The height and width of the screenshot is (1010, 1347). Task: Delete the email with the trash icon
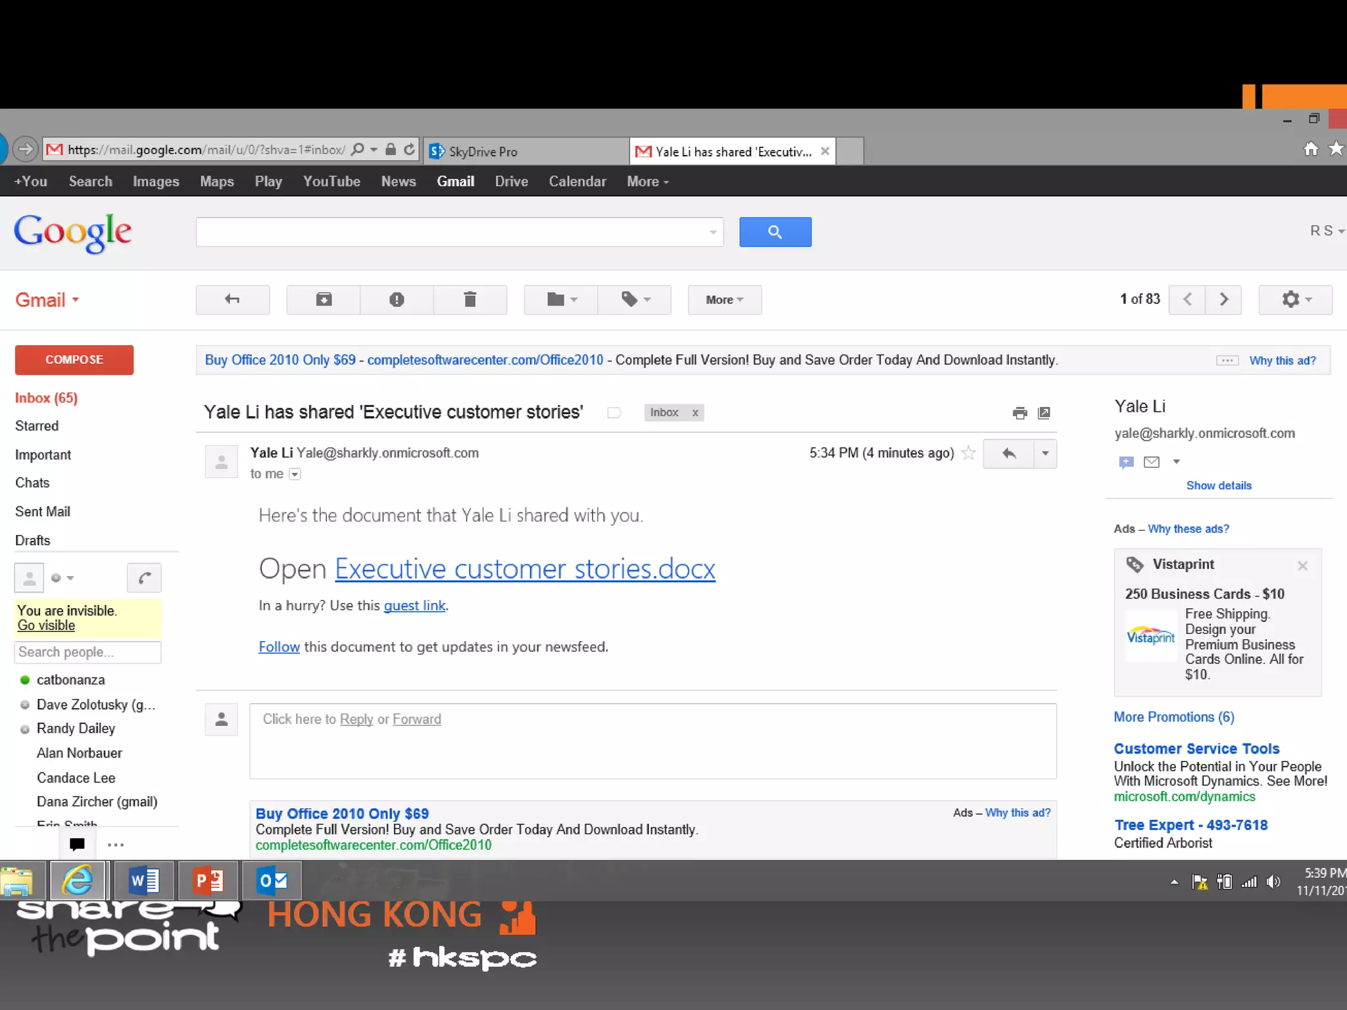(470, 300)
